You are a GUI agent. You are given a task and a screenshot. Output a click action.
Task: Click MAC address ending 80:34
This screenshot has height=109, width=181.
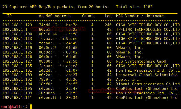(58, 98)
